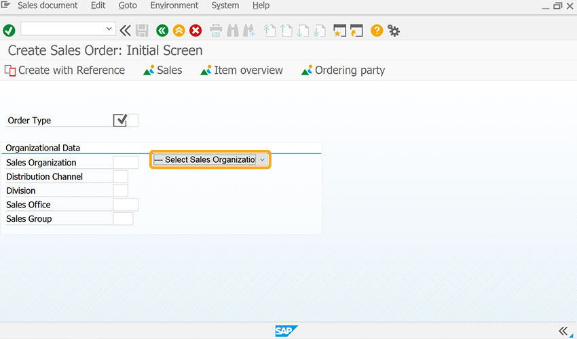Click the Sales Office input field
577x339 pixels.
pyautogui.click(x=126, y=205)
